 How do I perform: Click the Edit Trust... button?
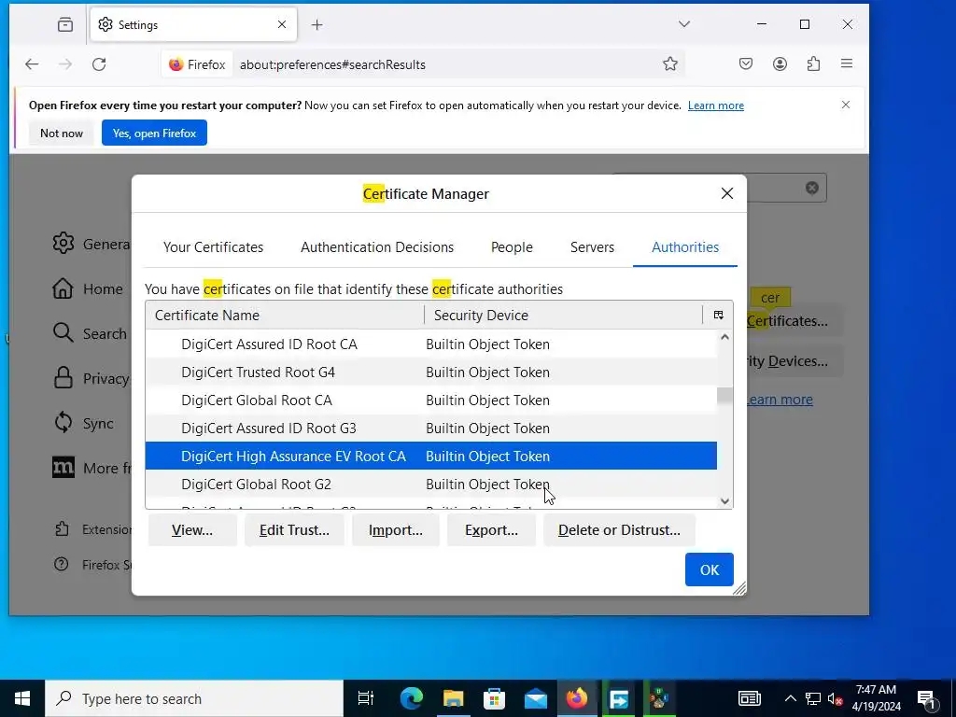tap(294, 530)
